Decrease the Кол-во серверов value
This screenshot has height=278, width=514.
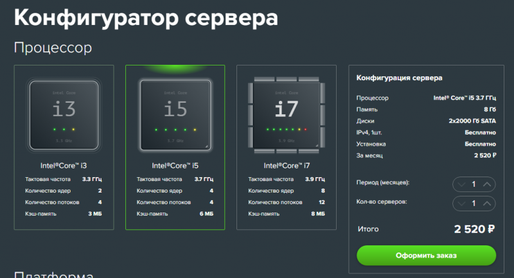coord(461,204)
